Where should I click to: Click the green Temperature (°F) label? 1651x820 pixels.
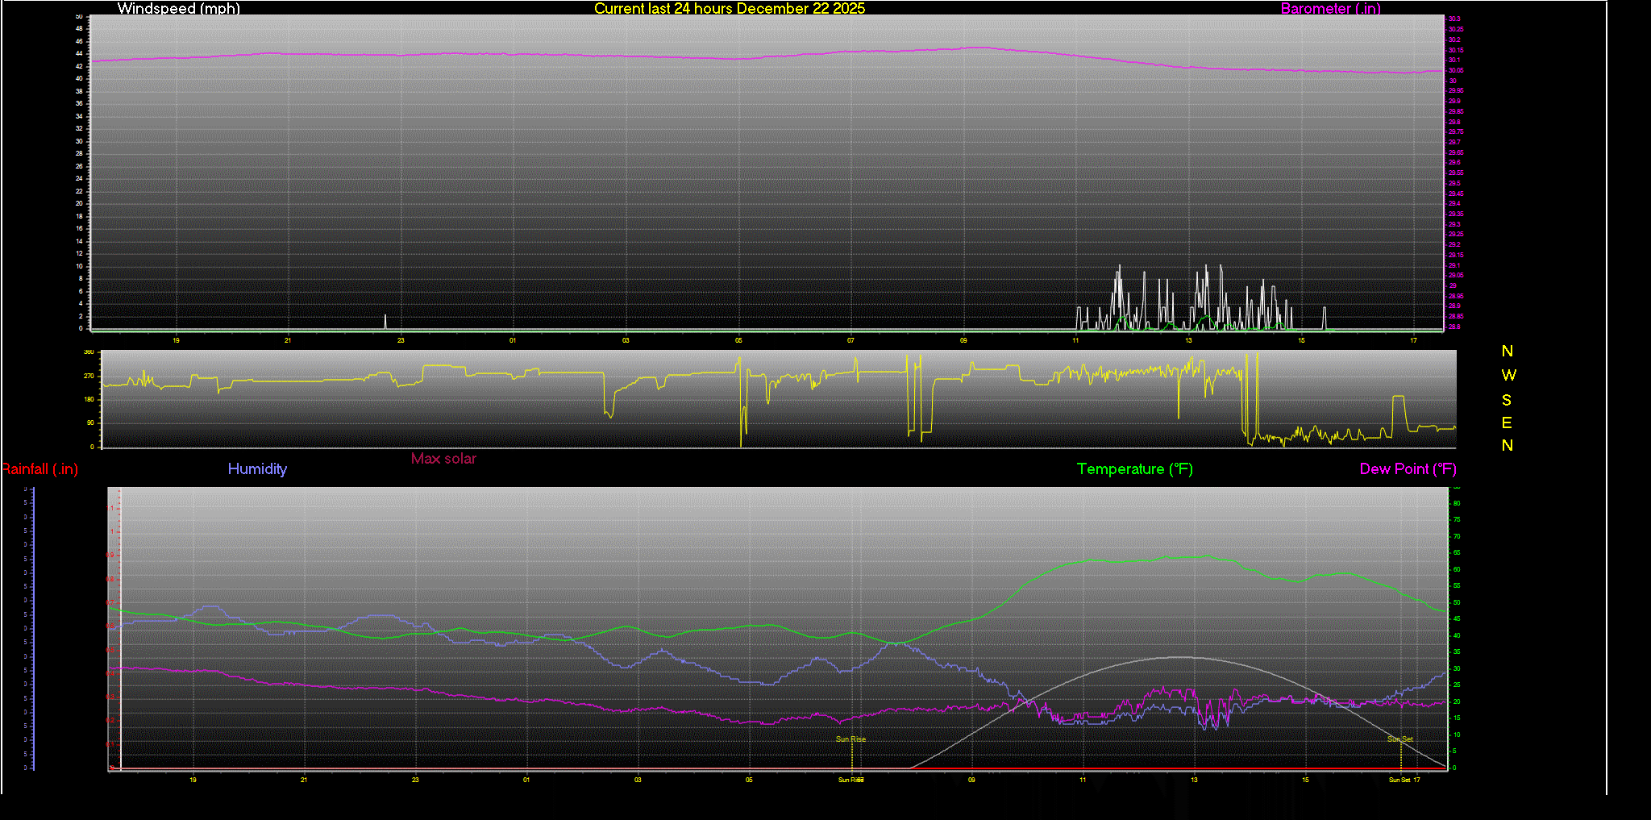1134,469
